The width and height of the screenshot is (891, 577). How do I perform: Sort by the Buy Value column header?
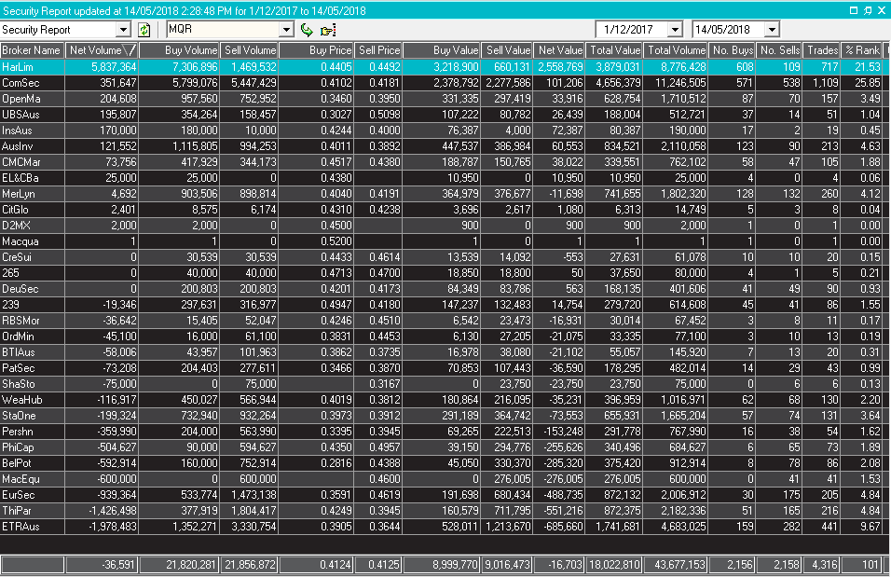coord(442,50)
